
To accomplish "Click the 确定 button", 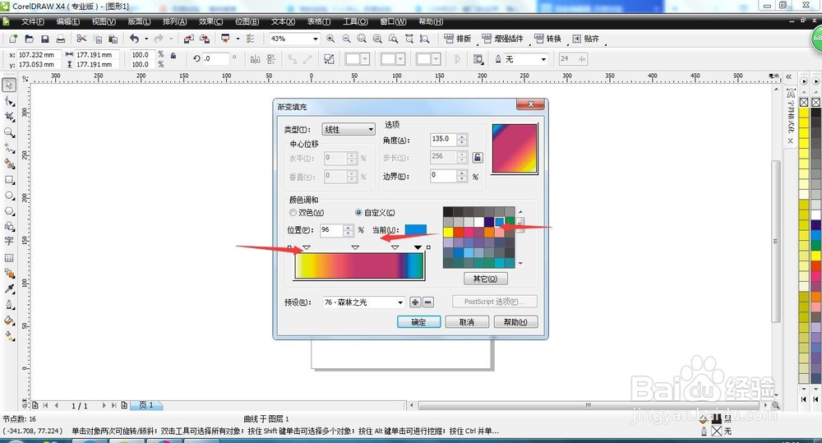I will click(x=418, y=322).
